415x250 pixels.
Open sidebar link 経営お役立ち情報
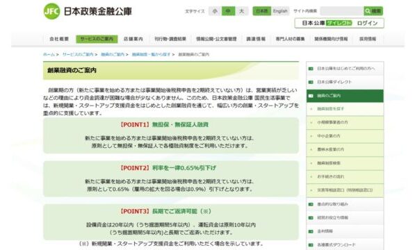coord(345,218)
